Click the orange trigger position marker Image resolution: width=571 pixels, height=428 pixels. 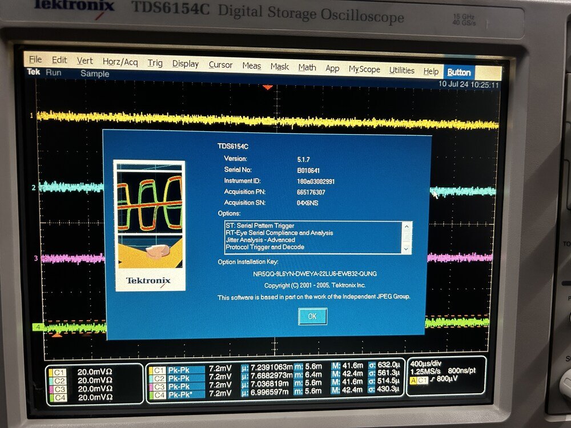pyautogui.click(x=268, y=87)
